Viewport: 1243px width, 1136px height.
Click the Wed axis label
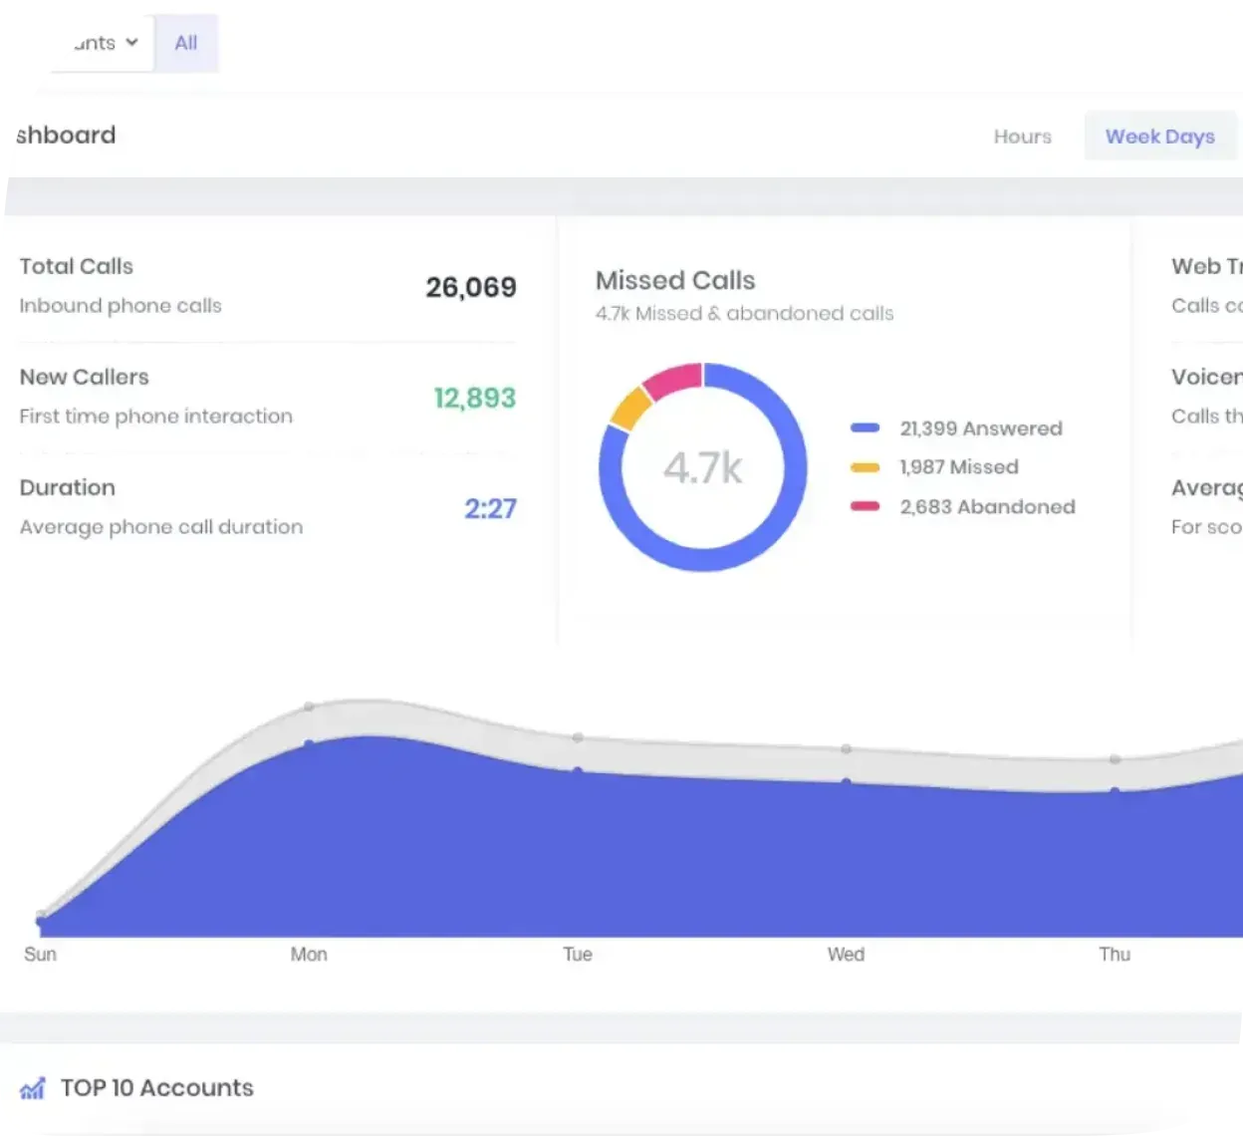[x=846, y=955]
